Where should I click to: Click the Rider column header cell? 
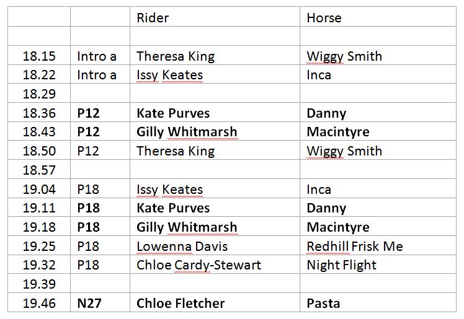(x=153, y=18)
